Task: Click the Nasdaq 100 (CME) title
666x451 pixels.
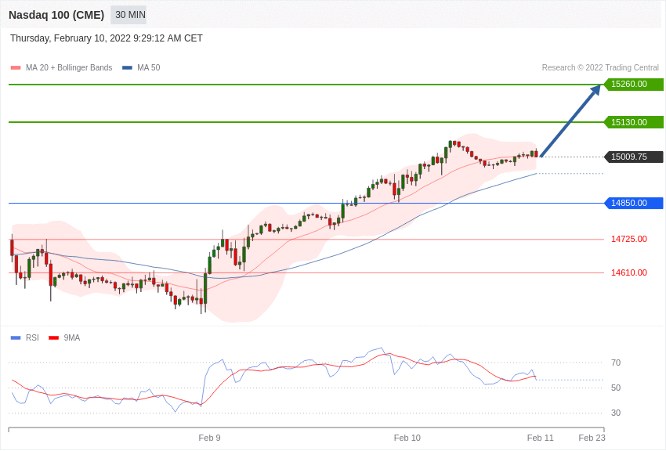Action: click(56, 15)
